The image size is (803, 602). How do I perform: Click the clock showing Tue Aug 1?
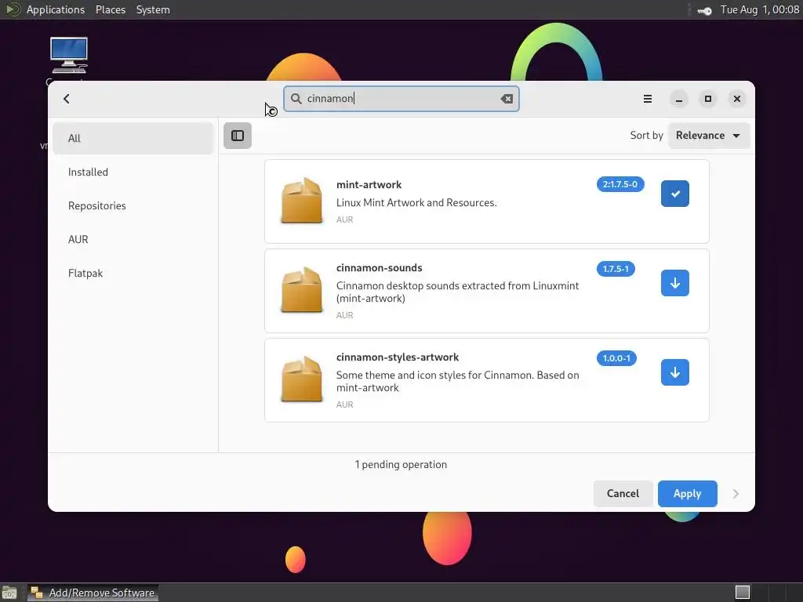tap(759, 9)
